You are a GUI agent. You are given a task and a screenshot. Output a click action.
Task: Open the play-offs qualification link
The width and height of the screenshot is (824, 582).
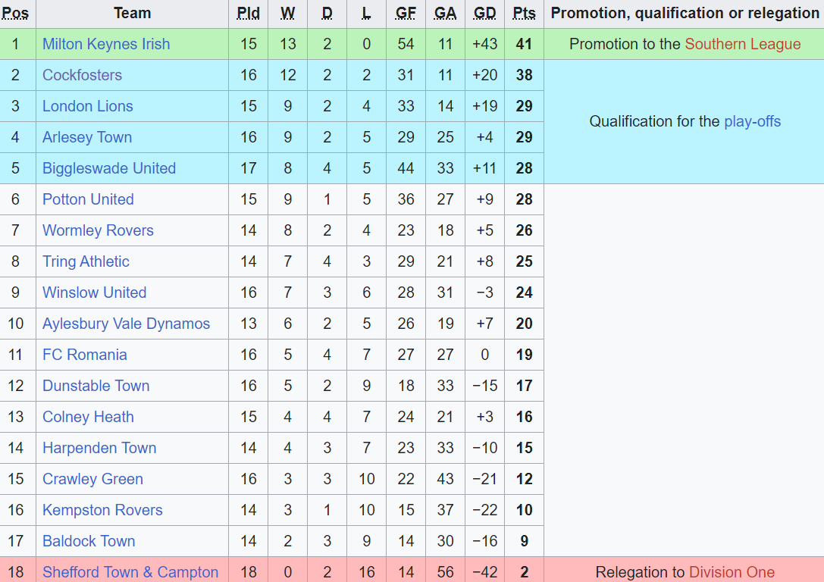click(752, 121)
